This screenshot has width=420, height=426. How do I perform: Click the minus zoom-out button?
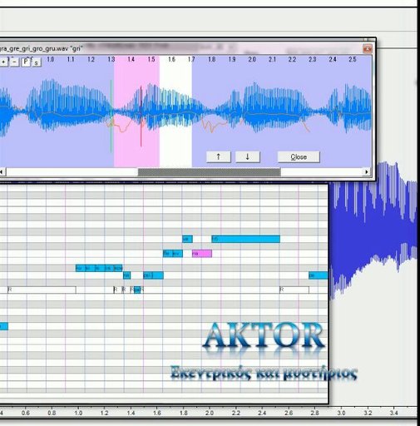click(x=14, y=62)
